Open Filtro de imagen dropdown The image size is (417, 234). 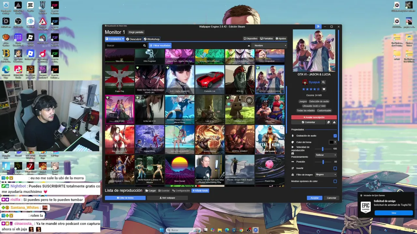coord(326,175)
